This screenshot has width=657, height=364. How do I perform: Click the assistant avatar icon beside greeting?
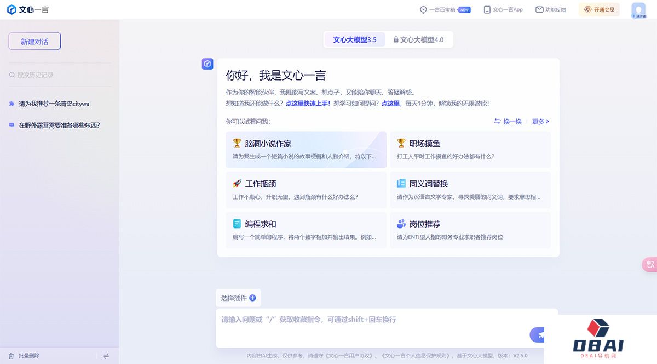208,64
